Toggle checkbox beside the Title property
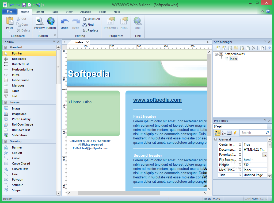 tap(240, 175)
